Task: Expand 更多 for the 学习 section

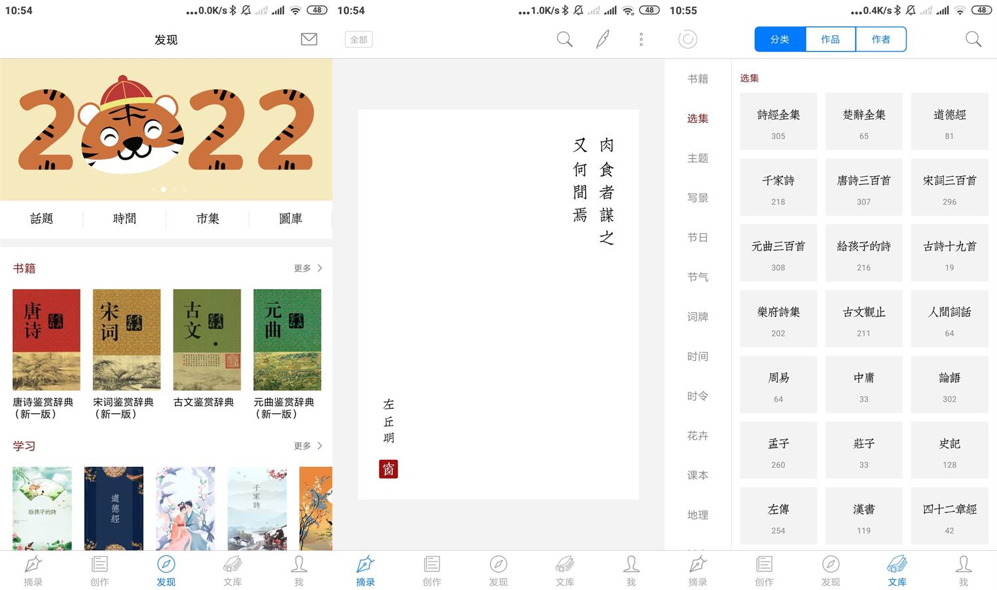Action: tap(308, 446)
